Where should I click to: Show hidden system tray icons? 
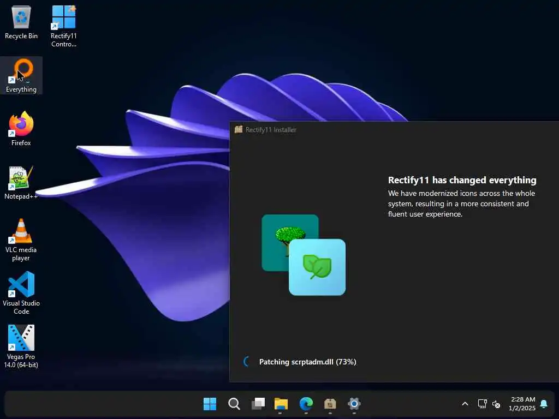click(x=465, y=404)
